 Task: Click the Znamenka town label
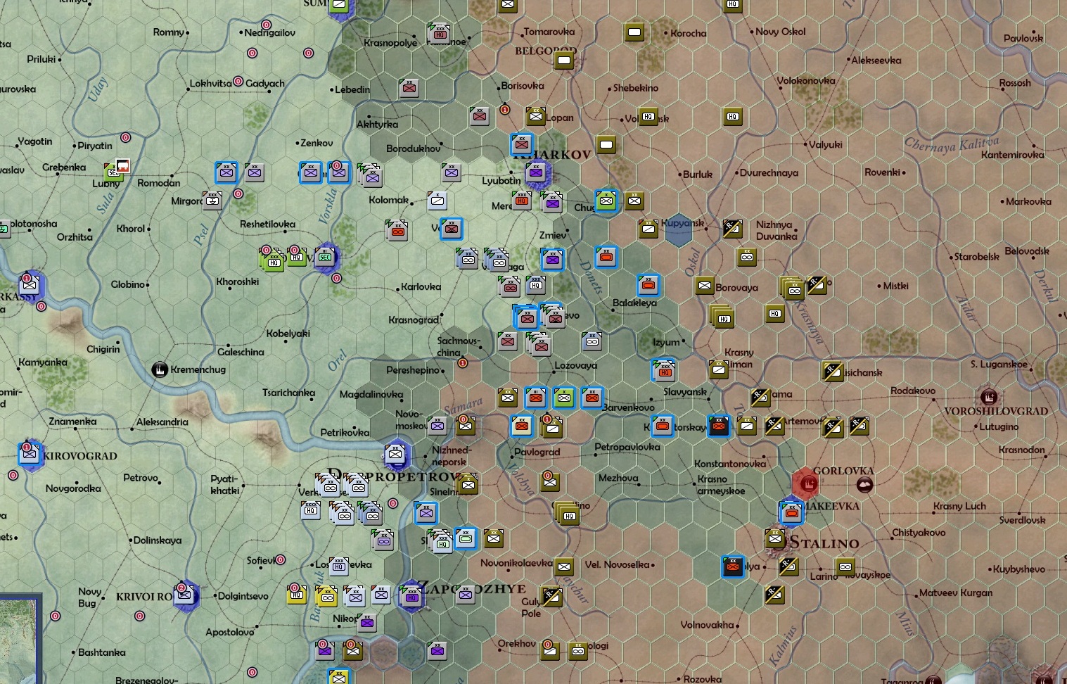pos(72,422)
